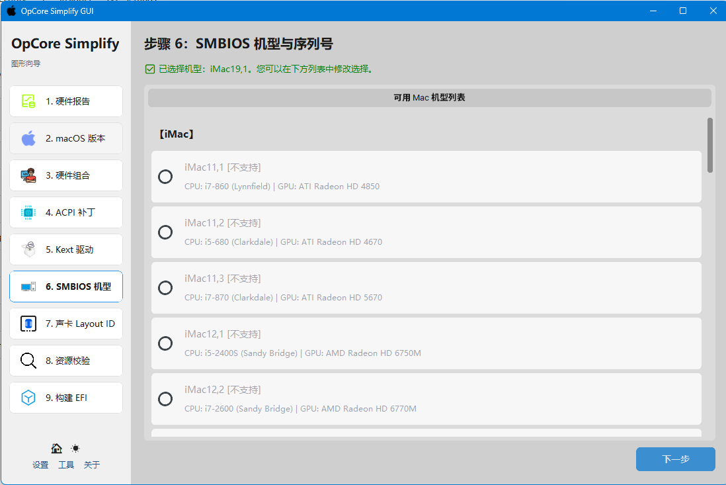726x485 pixels.
Task: Click the [iMac] group heading
Action: pyautogui.click(x=177, y=134)
